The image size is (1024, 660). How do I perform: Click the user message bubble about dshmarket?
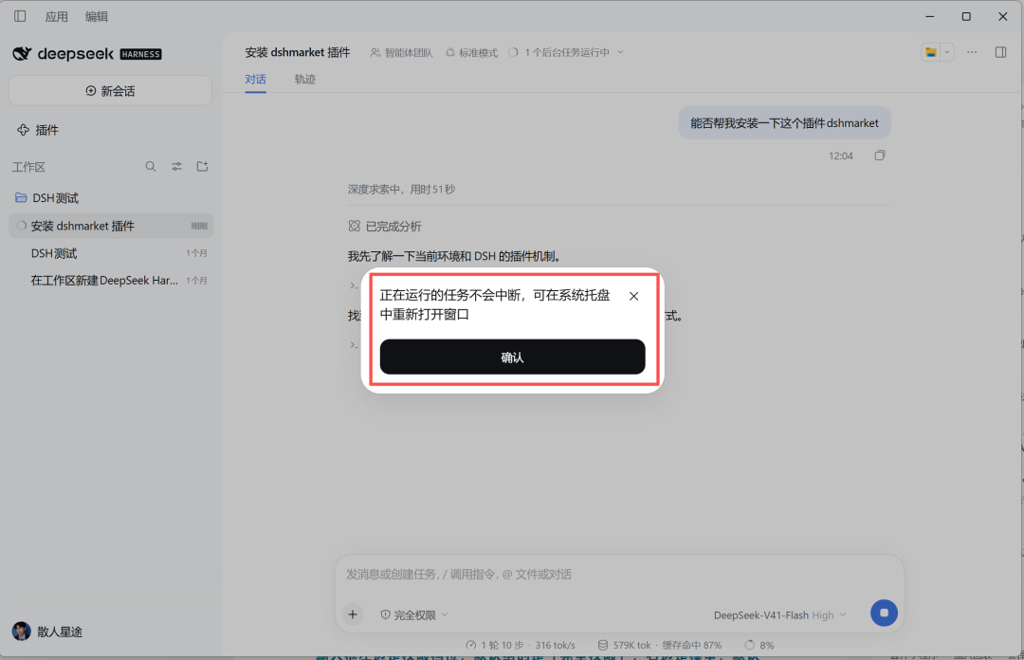(x=784, y=123)
